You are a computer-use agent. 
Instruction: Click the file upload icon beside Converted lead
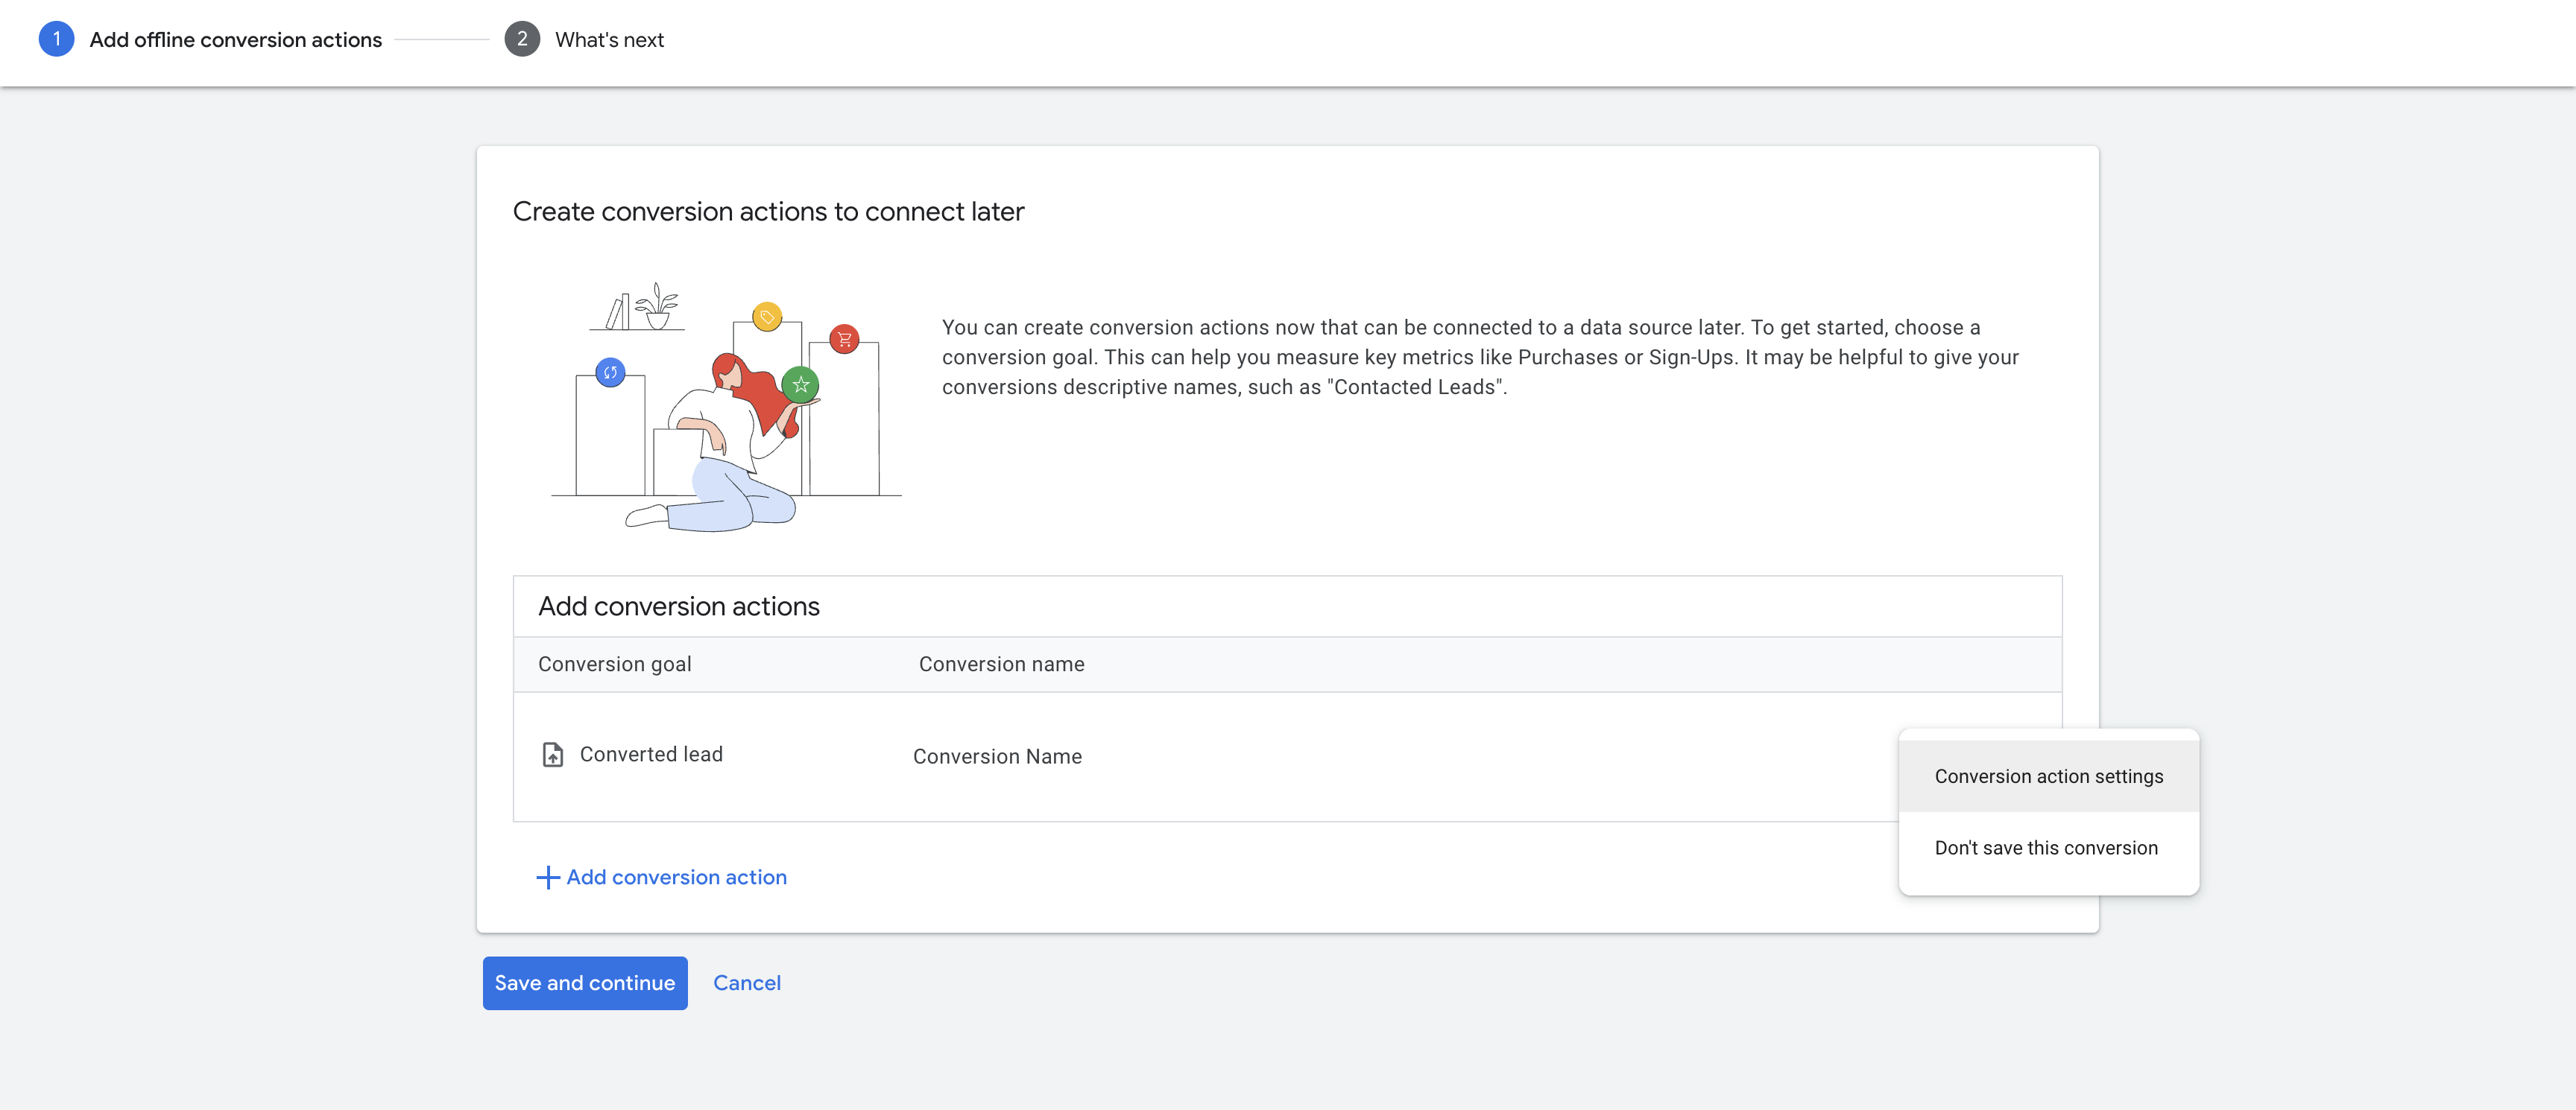[552, 755]
